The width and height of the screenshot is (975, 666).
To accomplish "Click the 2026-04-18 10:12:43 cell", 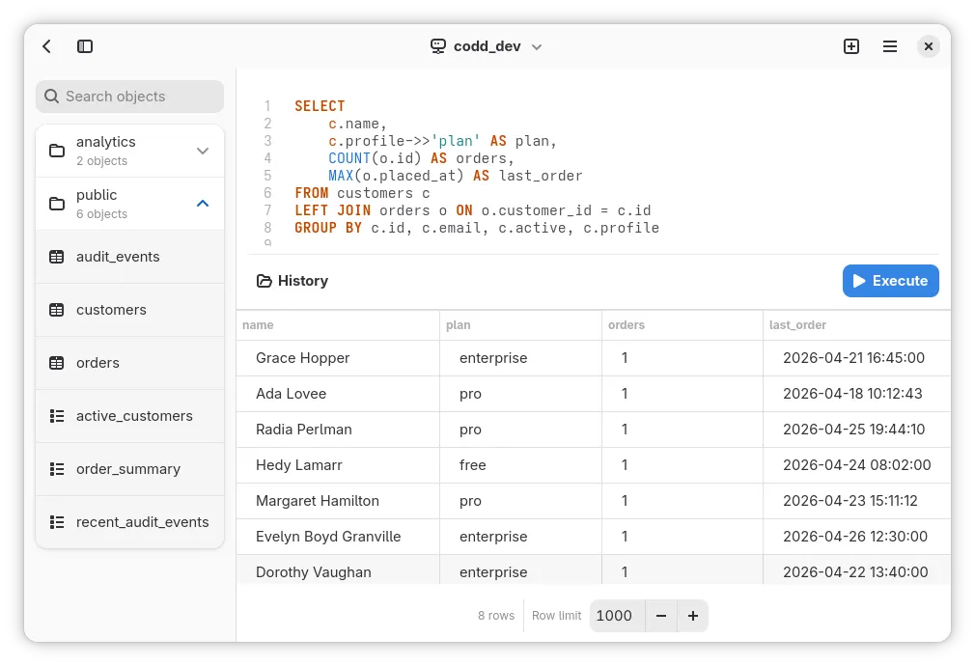I will [857, 394].
